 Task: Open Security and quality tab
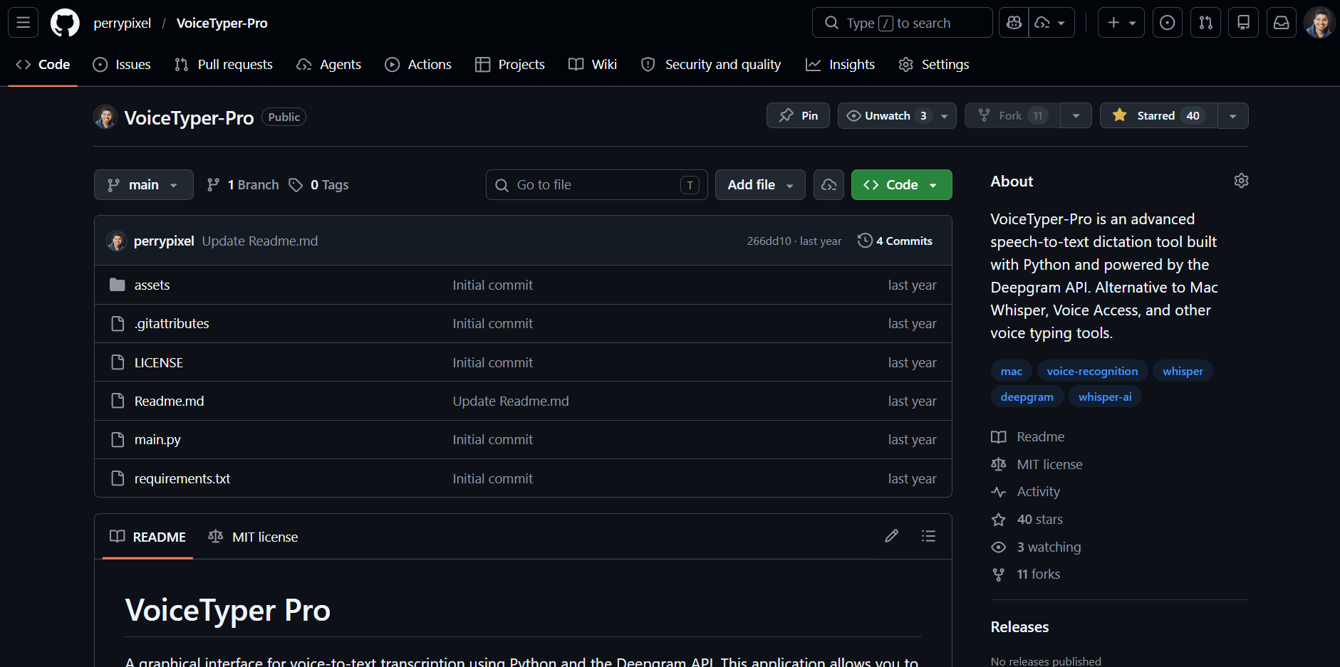pos(711,65)
